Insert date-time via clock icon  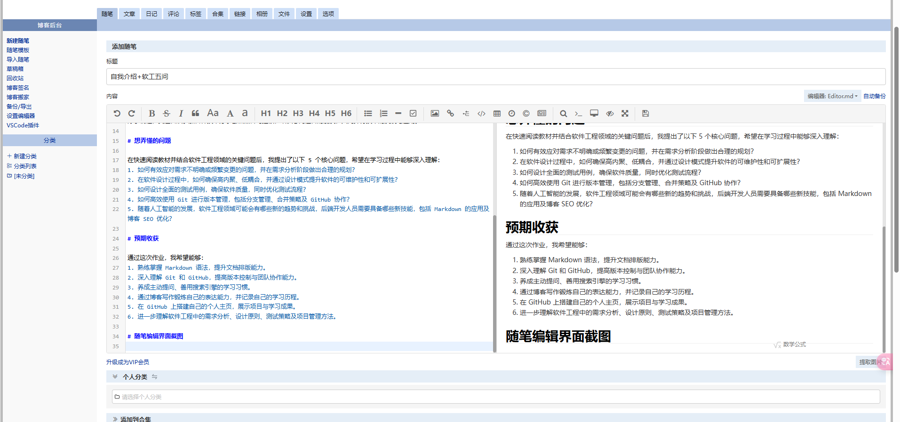click(512, 113)
